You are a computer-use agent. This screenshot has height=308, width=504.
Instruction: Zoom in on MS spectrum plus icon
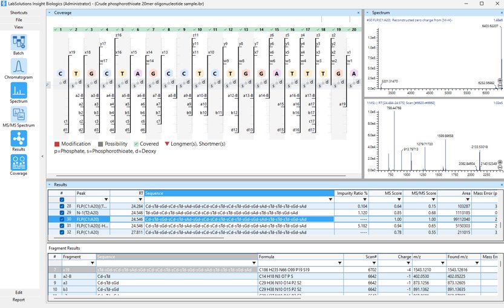tap(500, 162)
